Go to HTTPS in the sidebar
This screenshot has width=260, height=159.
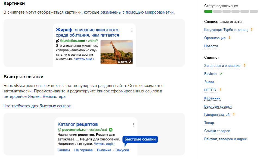click(210, 90)
